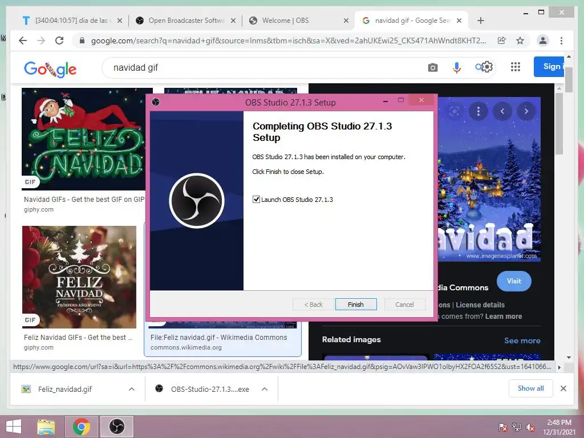Screen dimensions: 584x438
Task: Expand the OBS-Studio-27.1.3 exe download options arrow
Action: click(x=265, y=389)
